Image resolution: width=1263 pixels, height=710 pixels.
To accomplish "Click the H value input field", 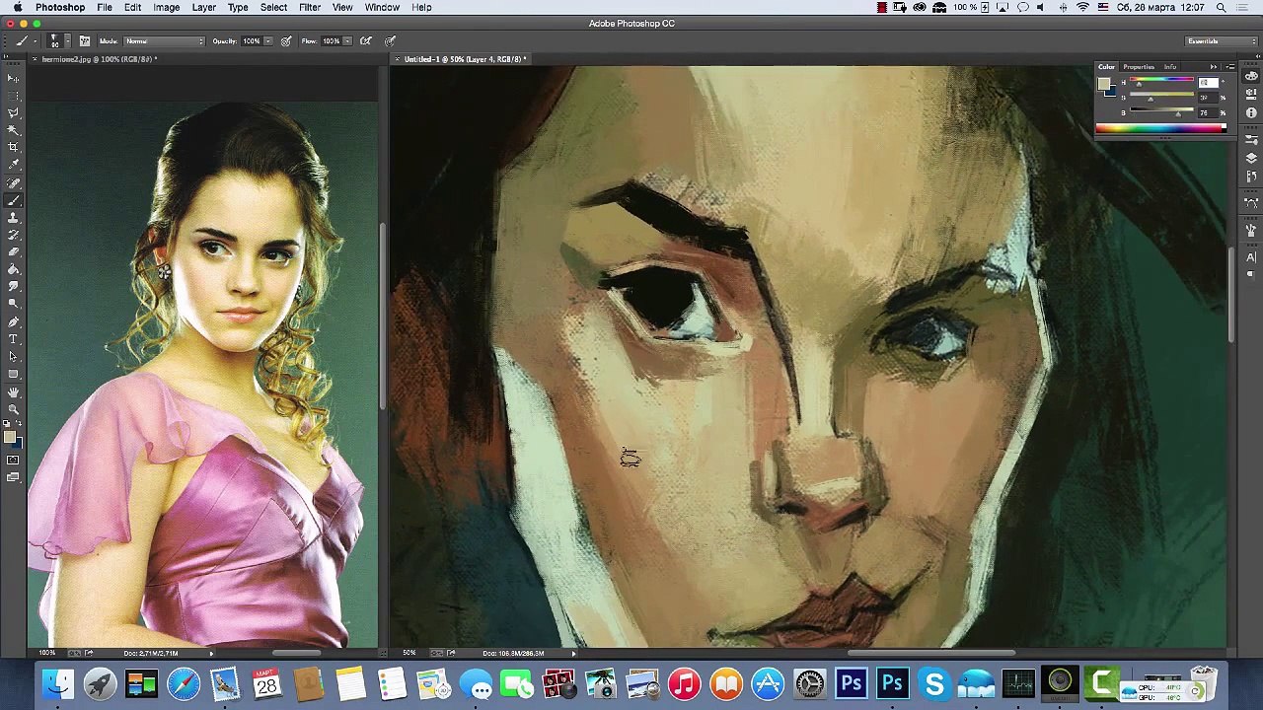I will tap(1209, 83).
